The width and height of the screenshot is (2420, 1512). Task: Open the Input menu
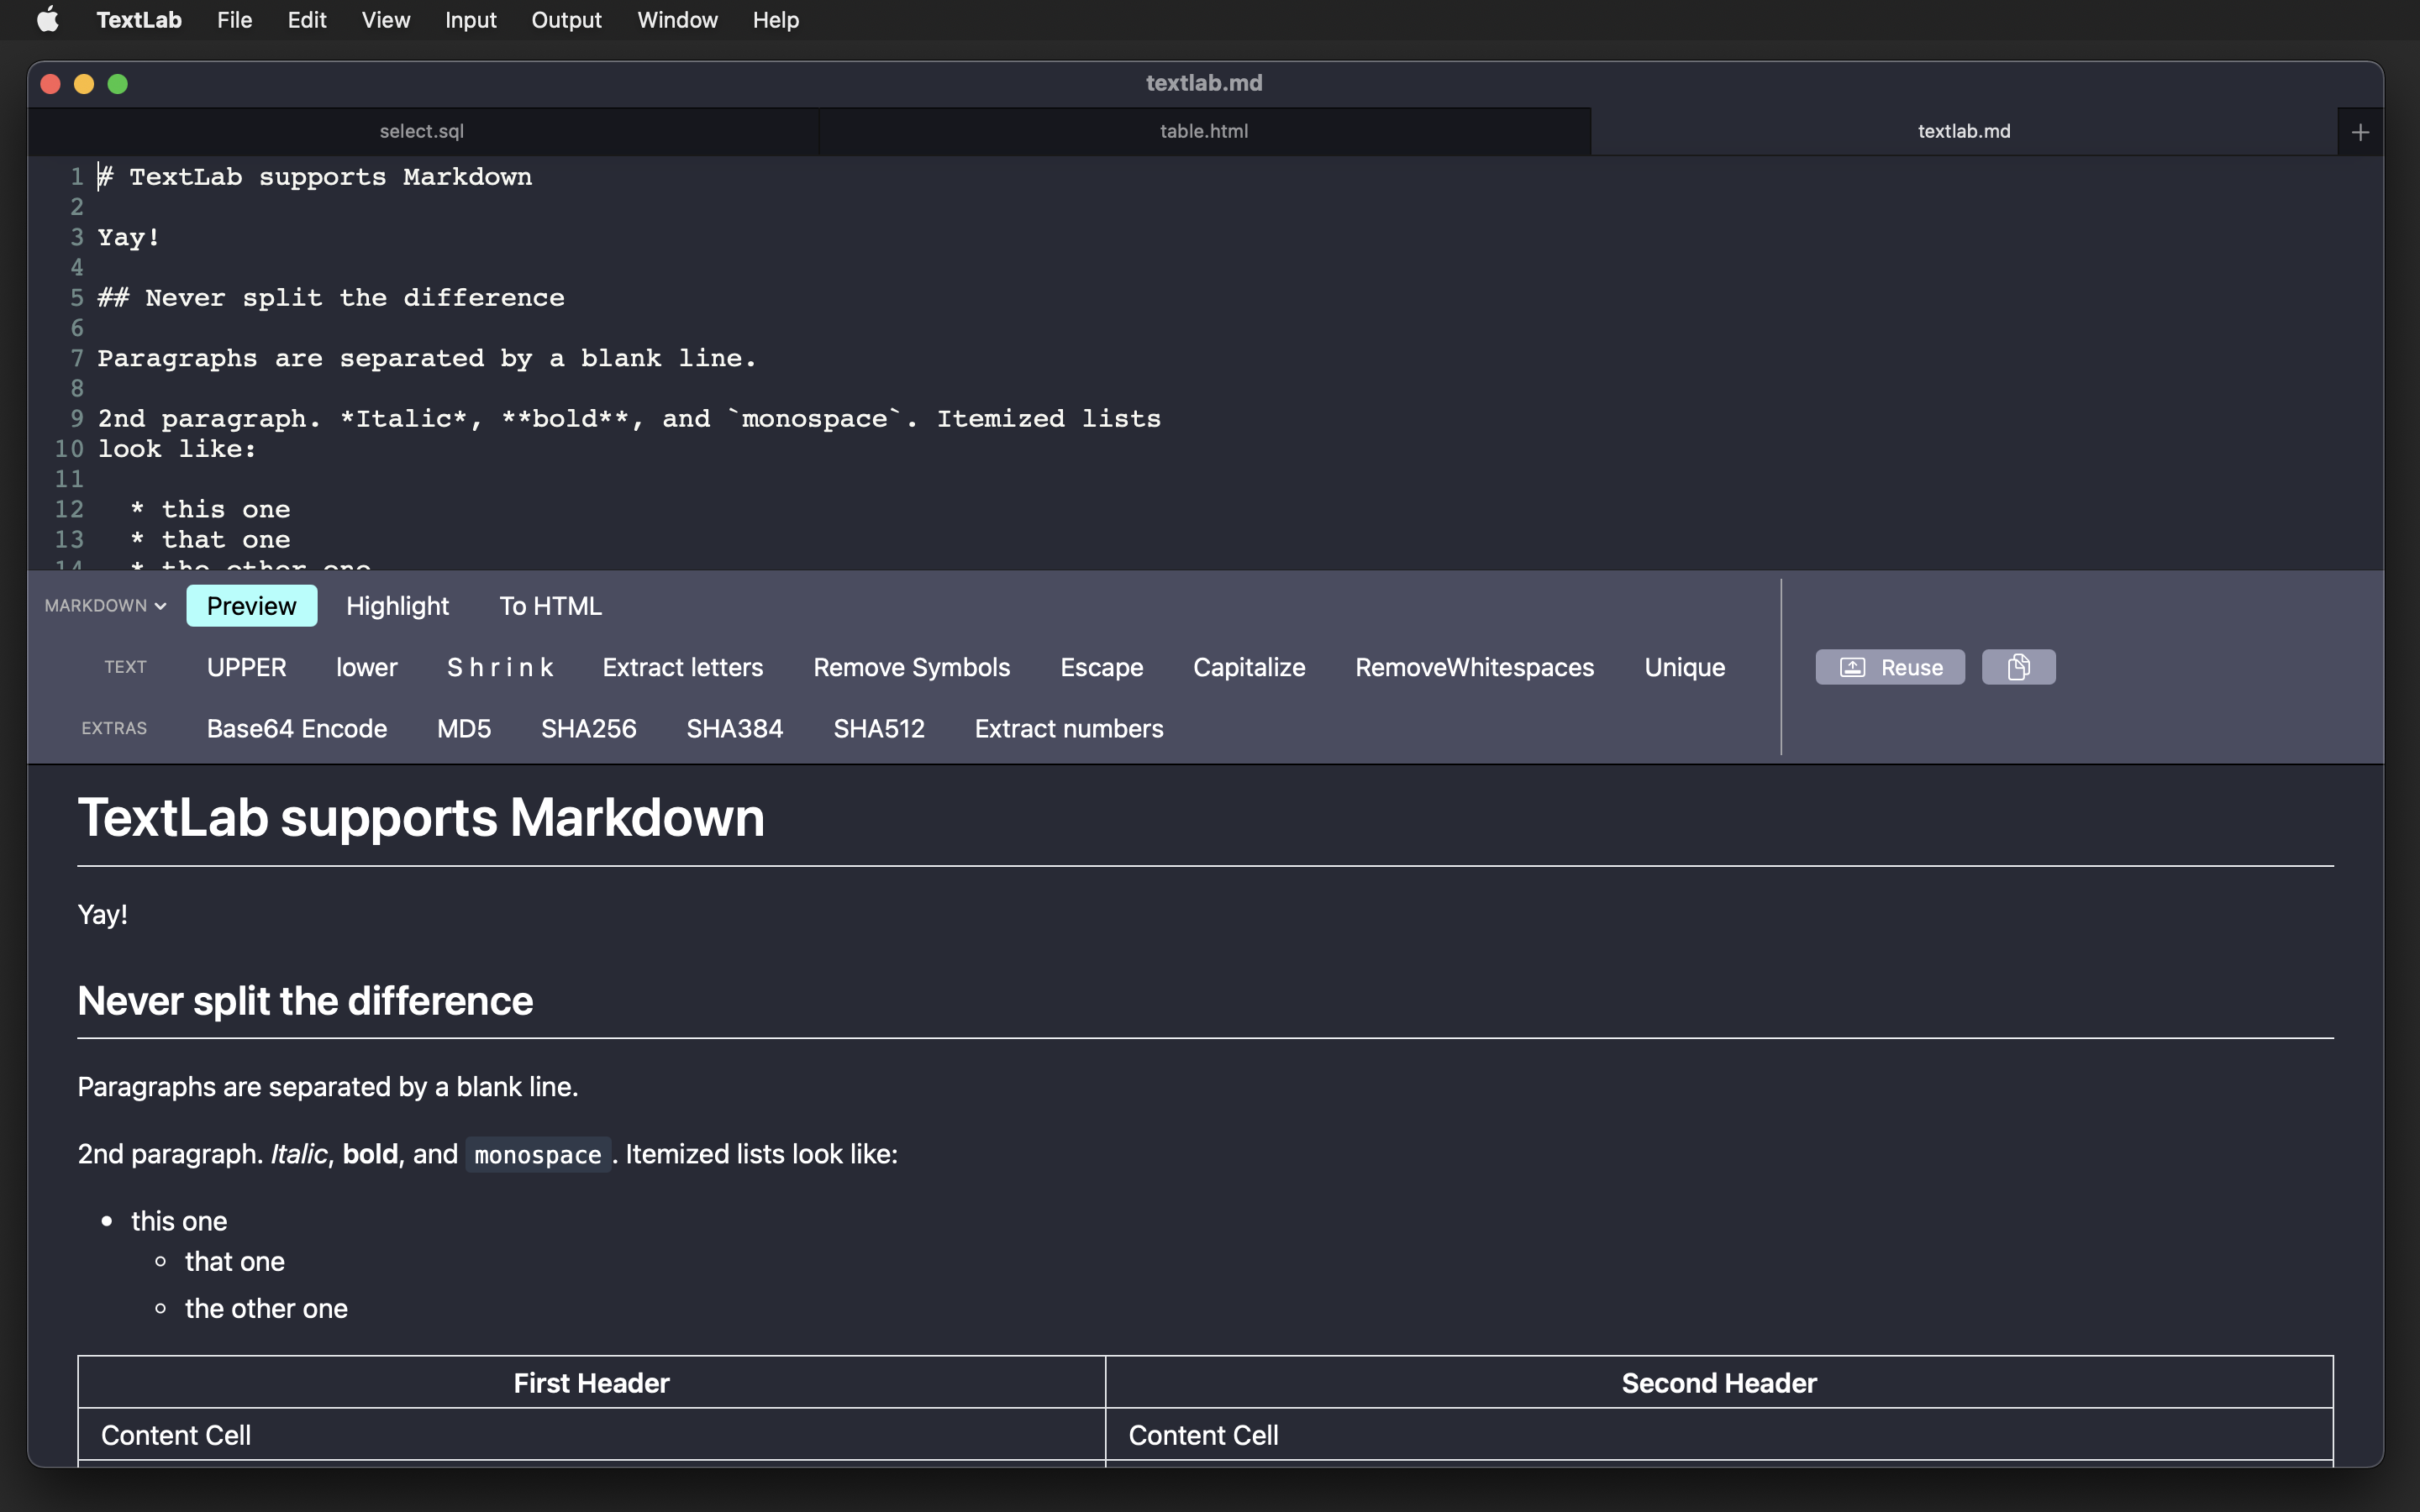(470, 20)
